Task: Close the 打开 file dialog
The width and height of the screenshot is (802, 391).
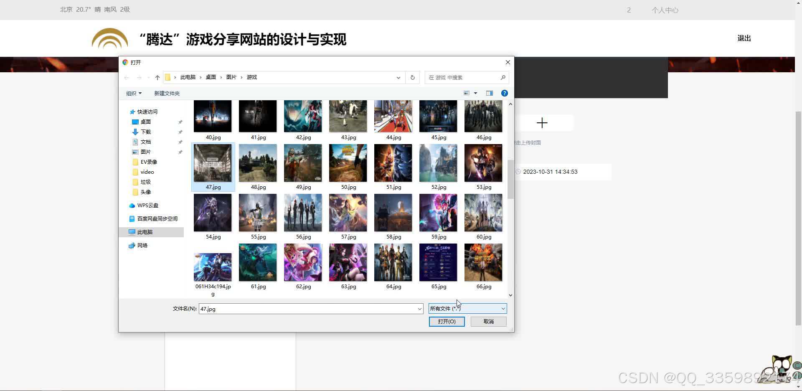Action: 508,62
